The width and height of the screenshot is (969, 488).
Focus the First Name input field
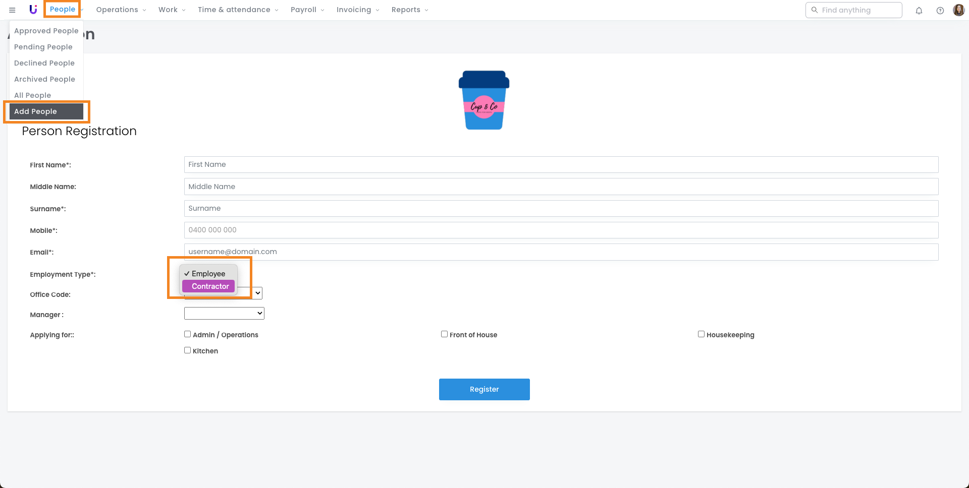pyautogui.click(x=561, y=165)
